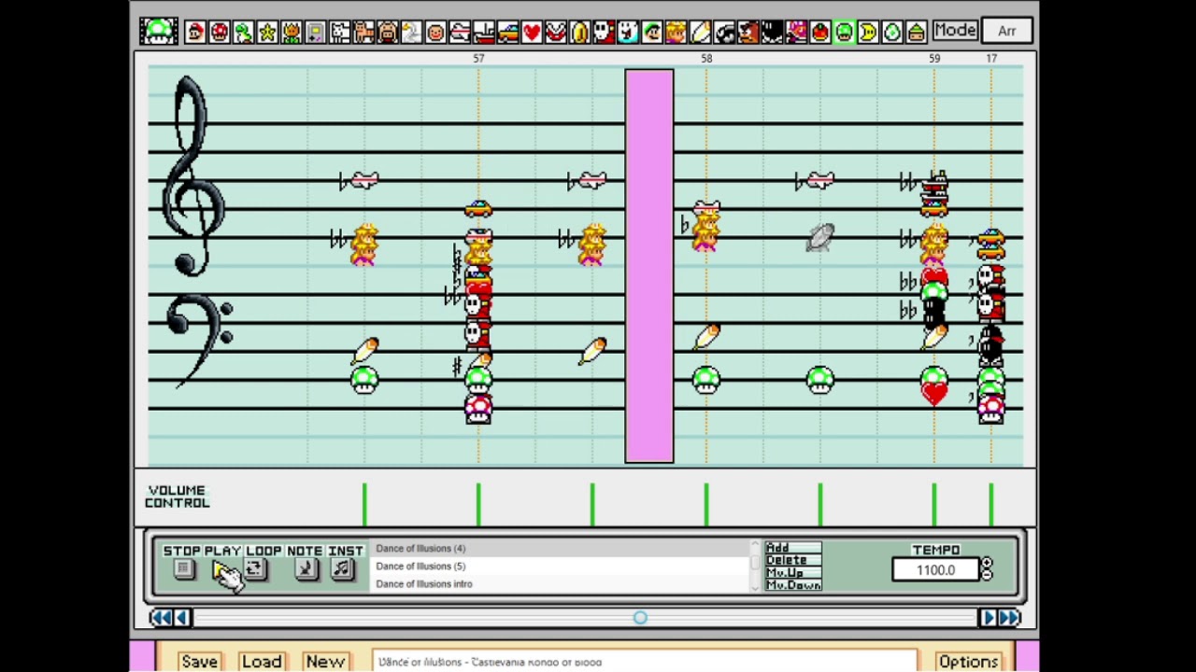
Task: Jump far left with double-arrow button
Action: tap(161, 618)
